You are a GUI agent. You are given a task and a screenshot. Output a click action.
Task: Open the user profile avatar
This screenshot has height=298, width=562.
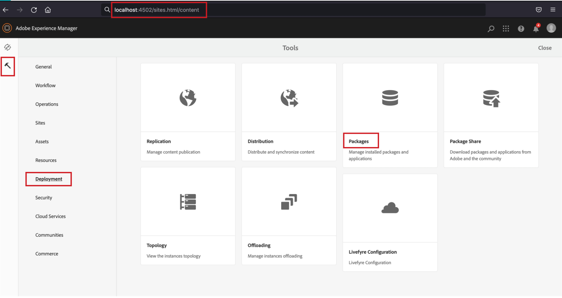click(551, 28)
